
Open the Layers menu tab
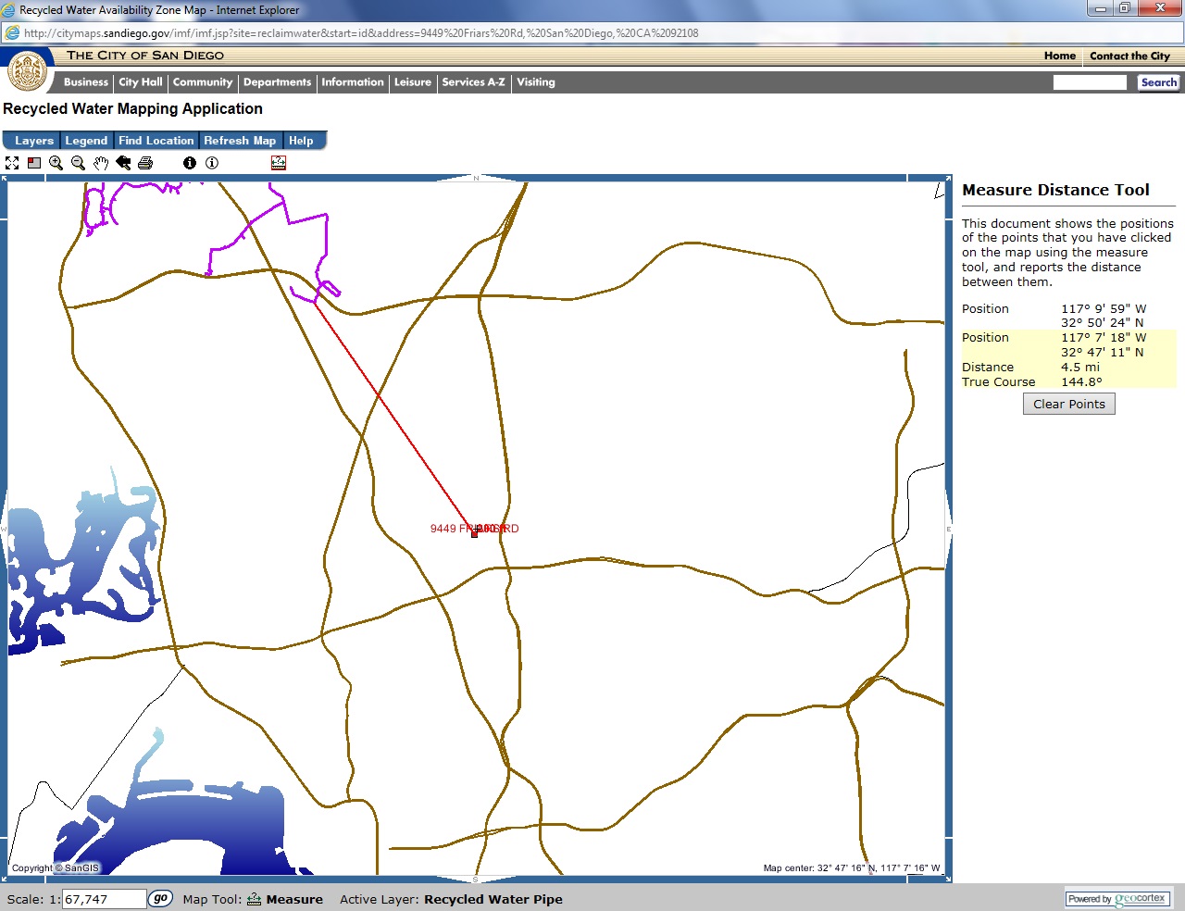pyautogui.click(x=33, y=141)
